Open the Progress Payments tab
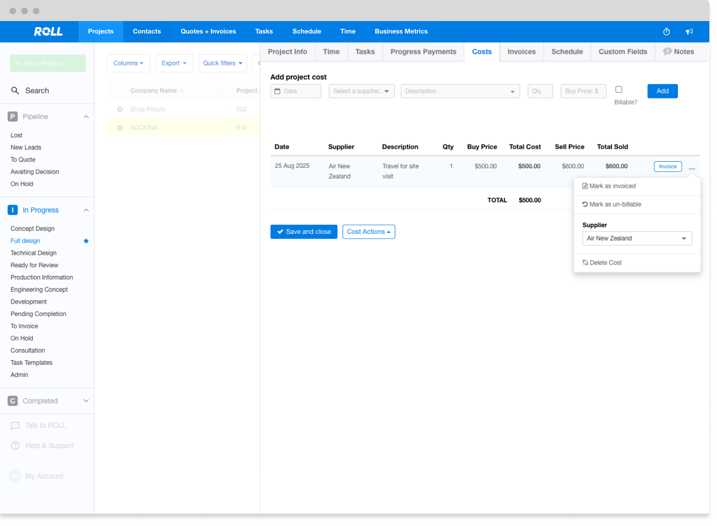Screen dimensions: 717x526 [x=423, y=52]
